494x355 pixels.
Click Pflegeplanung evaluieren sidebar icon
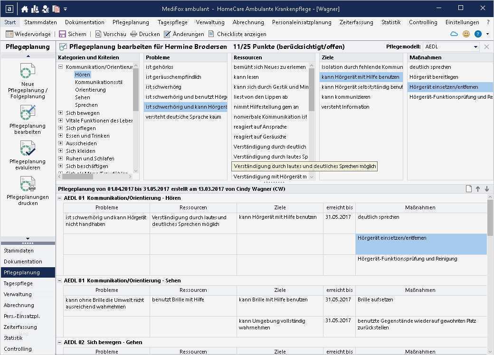28,148
